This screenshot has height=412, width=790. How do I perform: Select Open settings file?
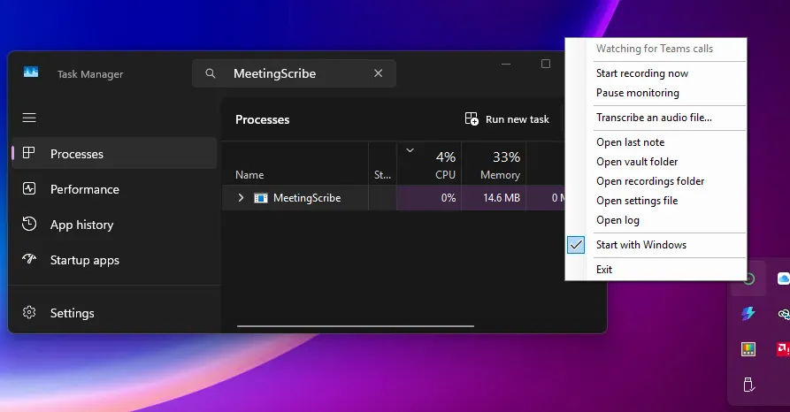637,201
